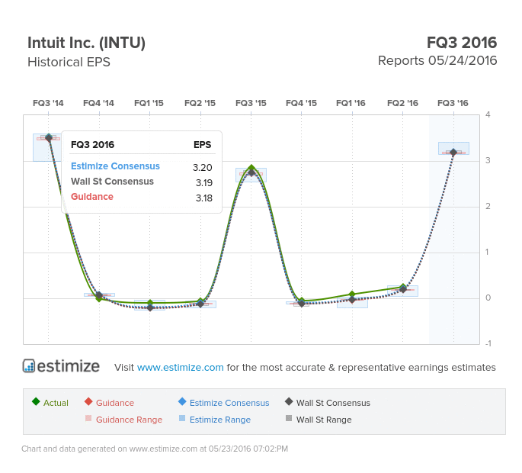Toggle the Estimize Consensus legend label
Image resolution: width=522 pixels, height=473 pixels.
[x=229, y=403]
